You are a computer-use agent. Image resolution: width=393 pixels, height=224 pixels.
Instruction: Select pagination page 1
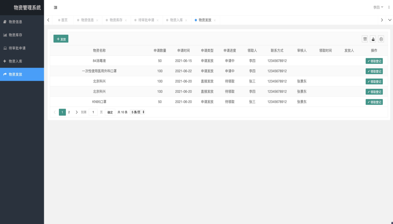click(62, 112)
